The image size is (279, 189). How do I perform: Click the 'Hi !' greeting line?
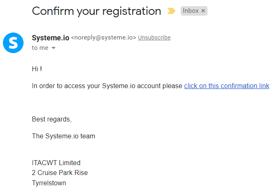tap(37, 69)
